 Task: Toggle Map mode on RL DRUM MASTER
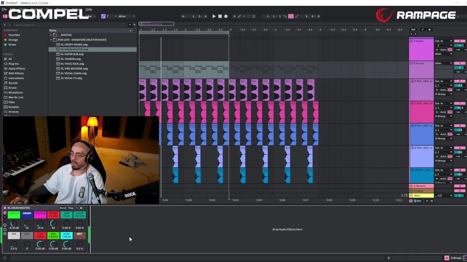pyautogui.click(x=71, y=208)
